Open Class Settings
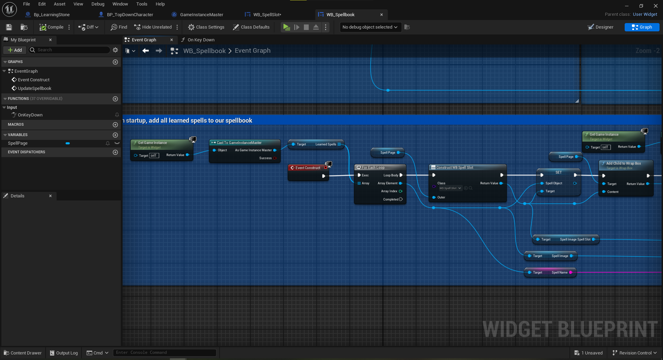 click(x=206, y=27)
